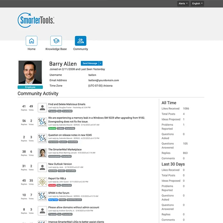Open the Home label link
Image resolution: width=223 pixels, height=223 pixels.
click(32, 49)
